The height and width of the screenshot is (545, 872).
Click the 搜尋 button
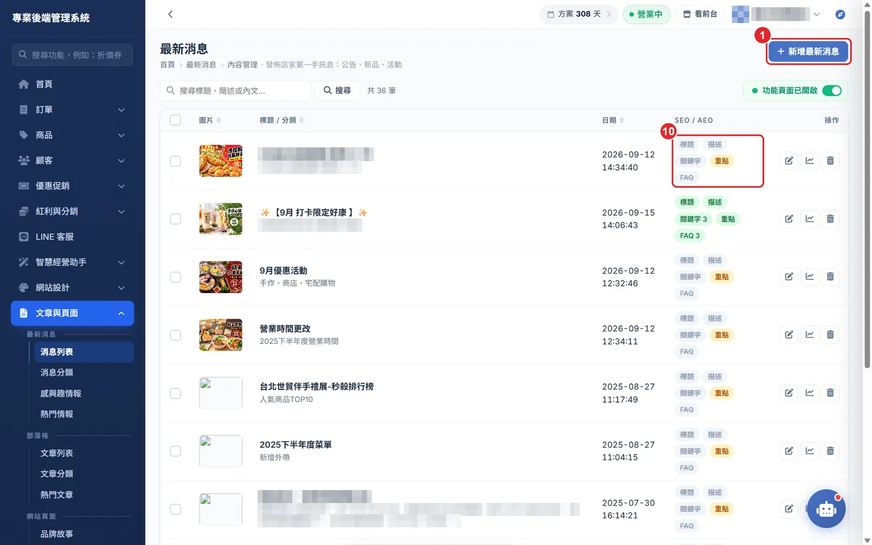[337, 90]
